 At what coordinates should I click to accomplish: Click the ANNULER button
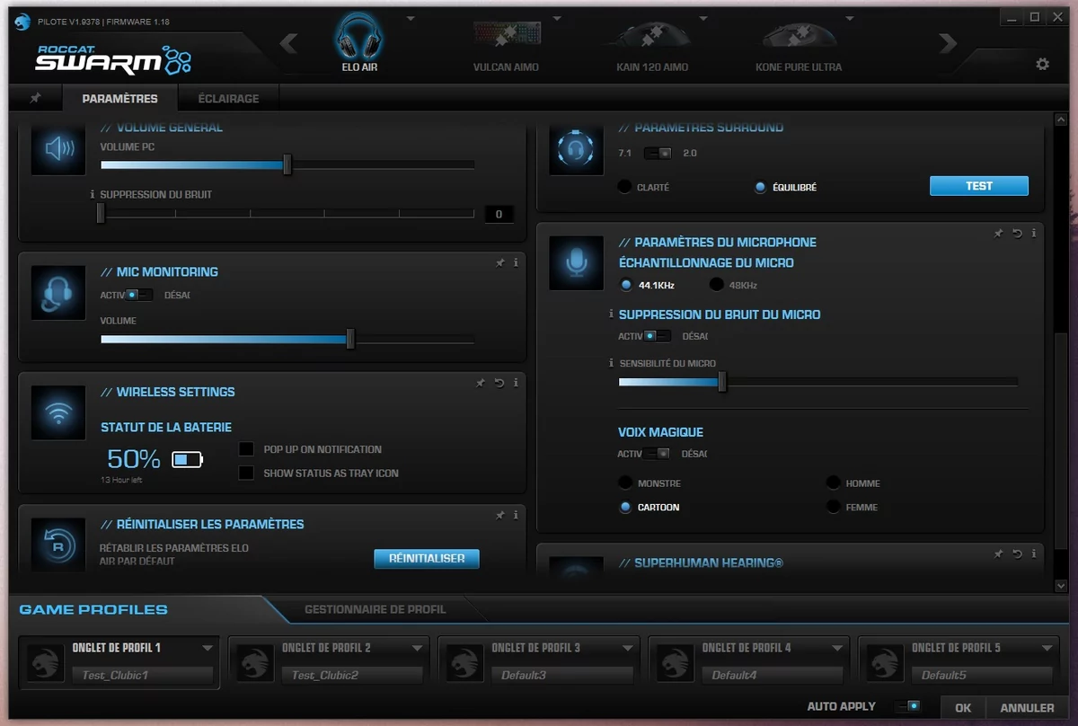tap(1027, 708)
